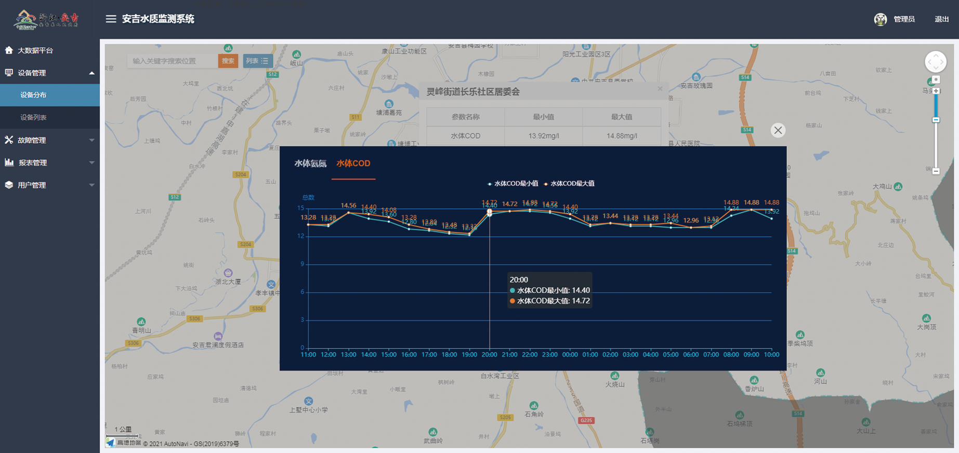This screenshot has height=453, width=959.
Task: Toggle the 水体COD最大值 legend series
Action: (569, 184)
